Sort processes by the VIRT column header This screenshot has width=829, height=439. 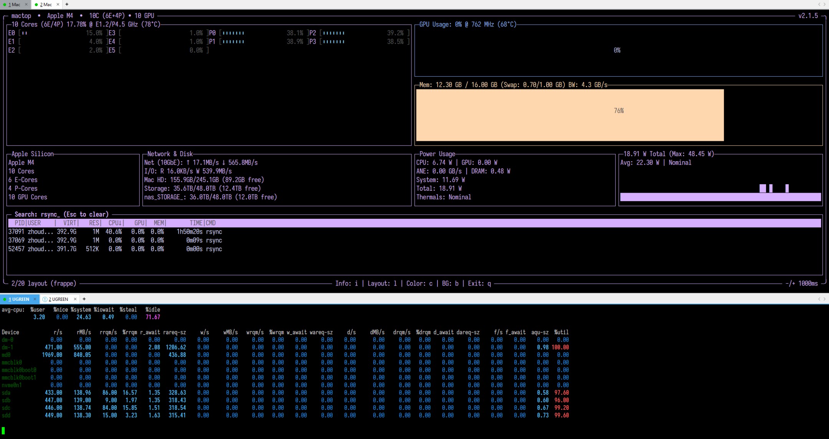point(70,223)
